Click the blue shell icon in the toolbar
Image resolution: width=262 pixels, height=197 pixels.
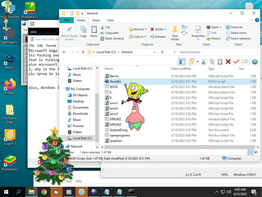(x=255, y=62)
